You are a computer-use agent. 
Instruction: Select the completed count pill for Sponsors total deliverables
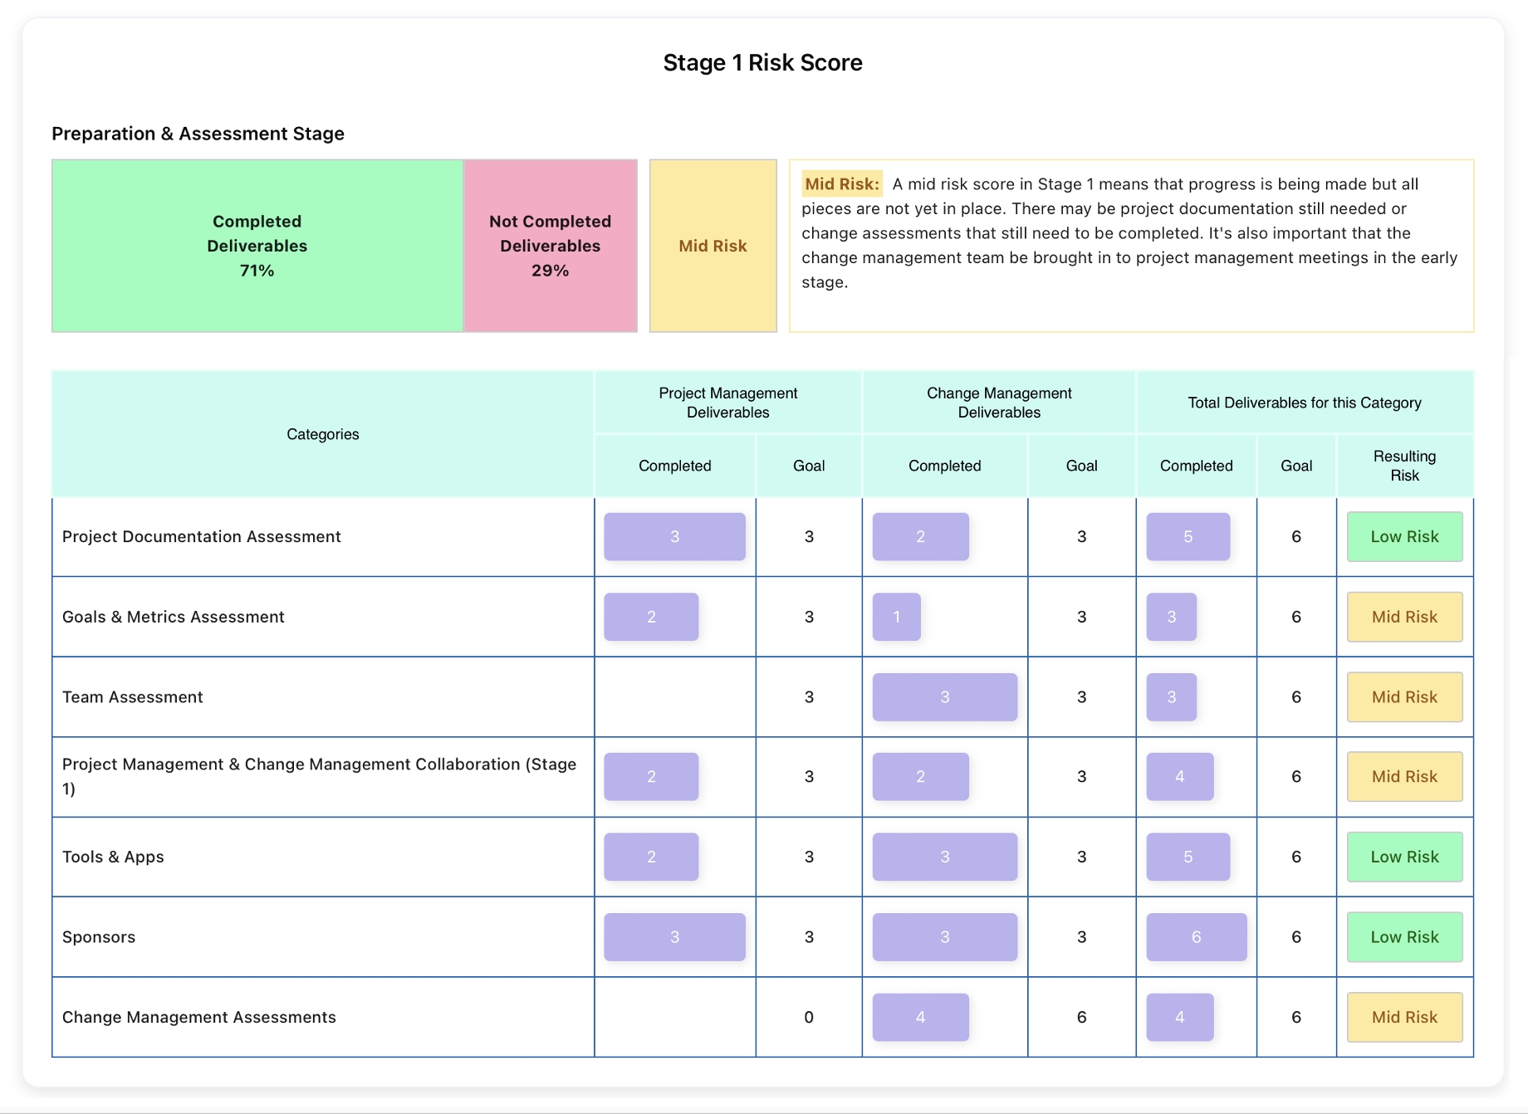click(x=1196, y=936)
